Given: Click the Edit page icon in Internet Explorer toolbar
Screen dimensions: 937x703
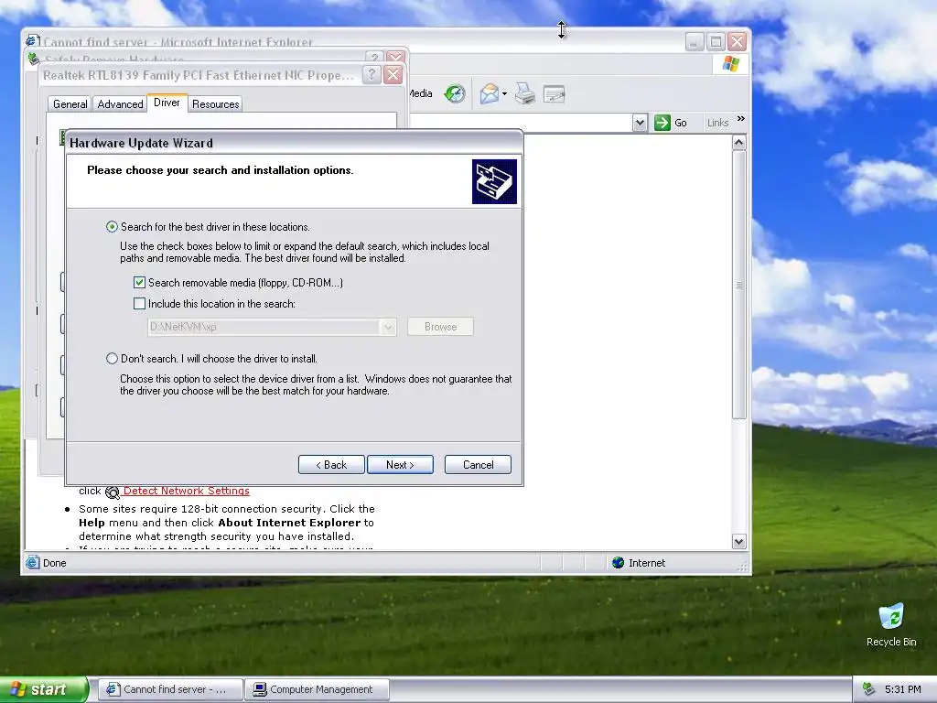Looking at the screenshot, I should pyautogui.click(x=554, y=94).
